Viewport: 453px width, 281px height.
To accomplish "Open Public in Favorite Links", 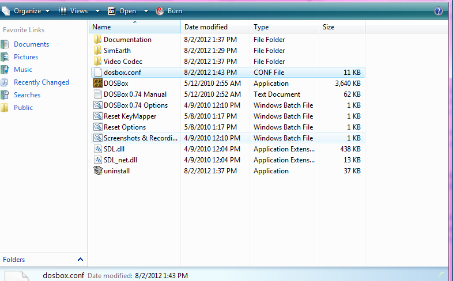I will tap(24, 108).
